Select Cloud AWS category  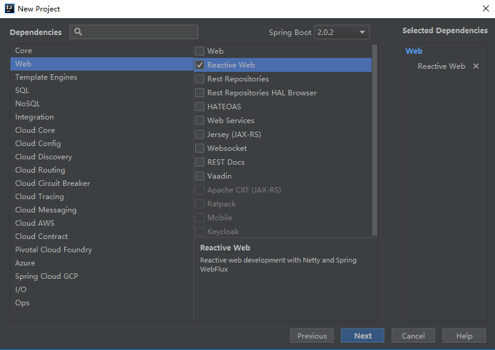click(102, 223)
